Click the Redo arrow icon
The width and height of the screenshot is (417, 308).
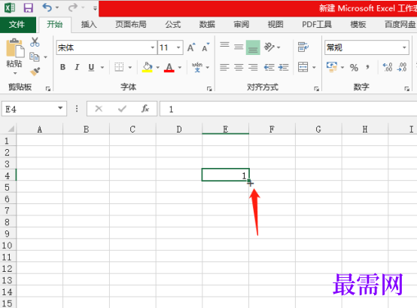(72, 8)
